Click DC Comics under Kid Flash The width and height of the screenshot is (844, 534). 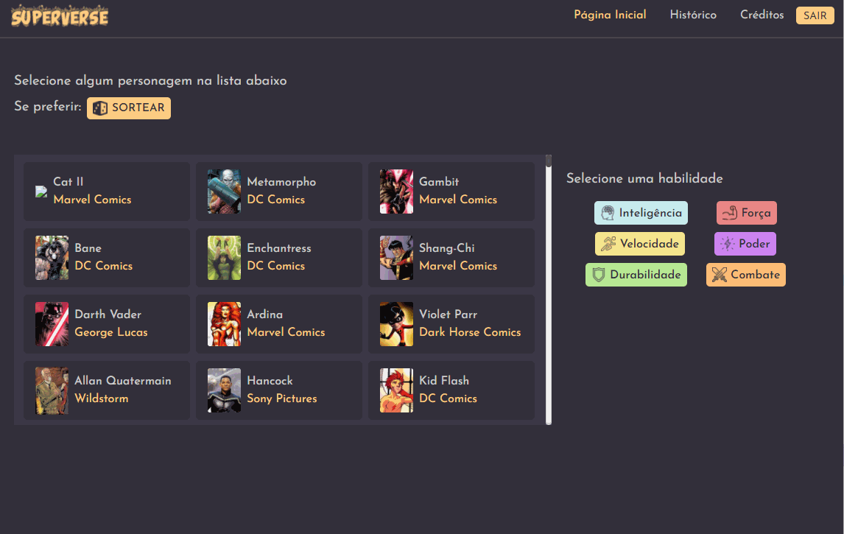(x=448, y=398)
